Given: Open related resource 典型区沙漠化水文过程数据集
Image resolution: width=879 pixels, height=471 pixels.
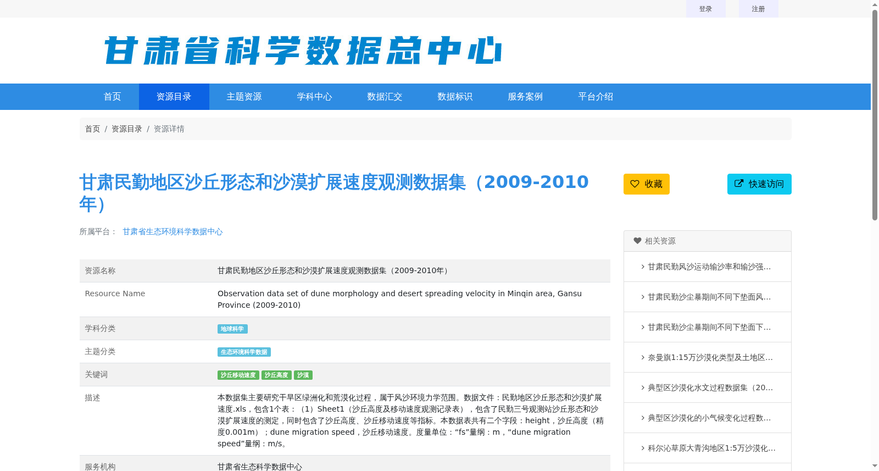Looking at the screenshot, I should 710,387.
